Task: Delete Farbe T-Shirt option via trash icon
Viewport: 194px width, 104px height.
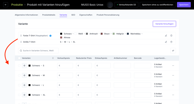Action: tap(171, 35)
